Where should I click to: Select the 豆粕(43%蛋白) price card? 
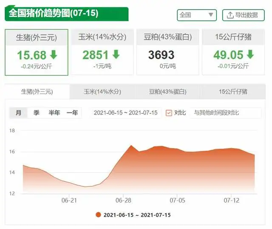[167, 52]
